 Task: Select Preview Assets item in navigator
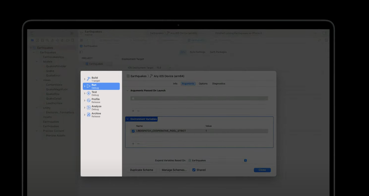tap(56, 135)
